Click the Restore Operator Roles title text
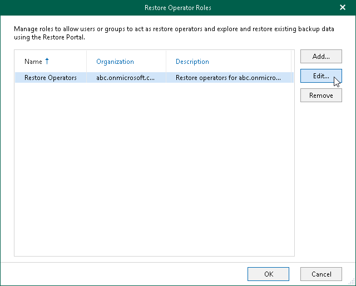 pos(177,8)
